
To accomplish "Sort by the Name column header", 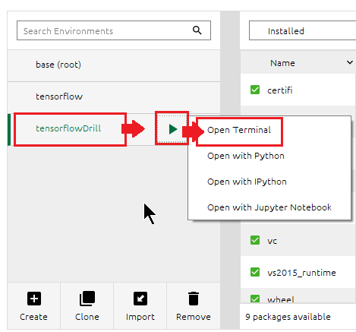I will click(282, 63).
